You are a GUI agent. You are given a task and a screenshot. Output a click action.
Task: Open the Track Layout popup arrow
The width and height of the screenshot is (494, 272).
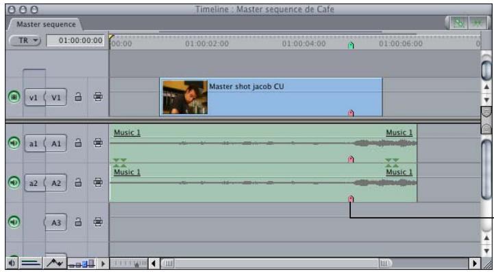(102, 264)
